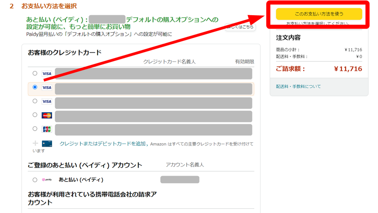
Task: Click the Mastercard logo icon
Action: 47,115
